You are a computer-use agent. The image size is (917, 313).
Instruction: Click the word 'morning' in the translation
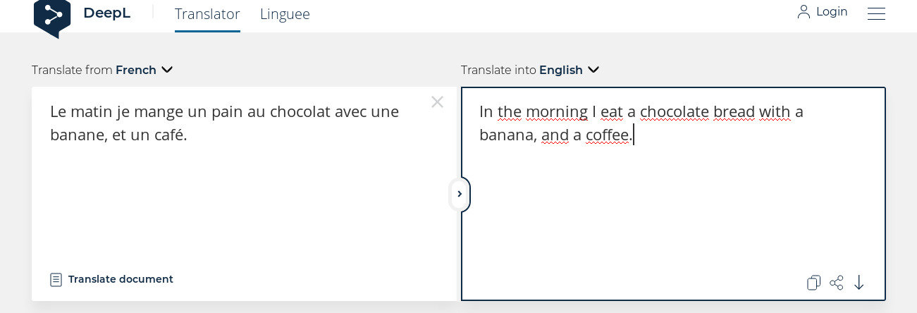[x=556, y=111]
